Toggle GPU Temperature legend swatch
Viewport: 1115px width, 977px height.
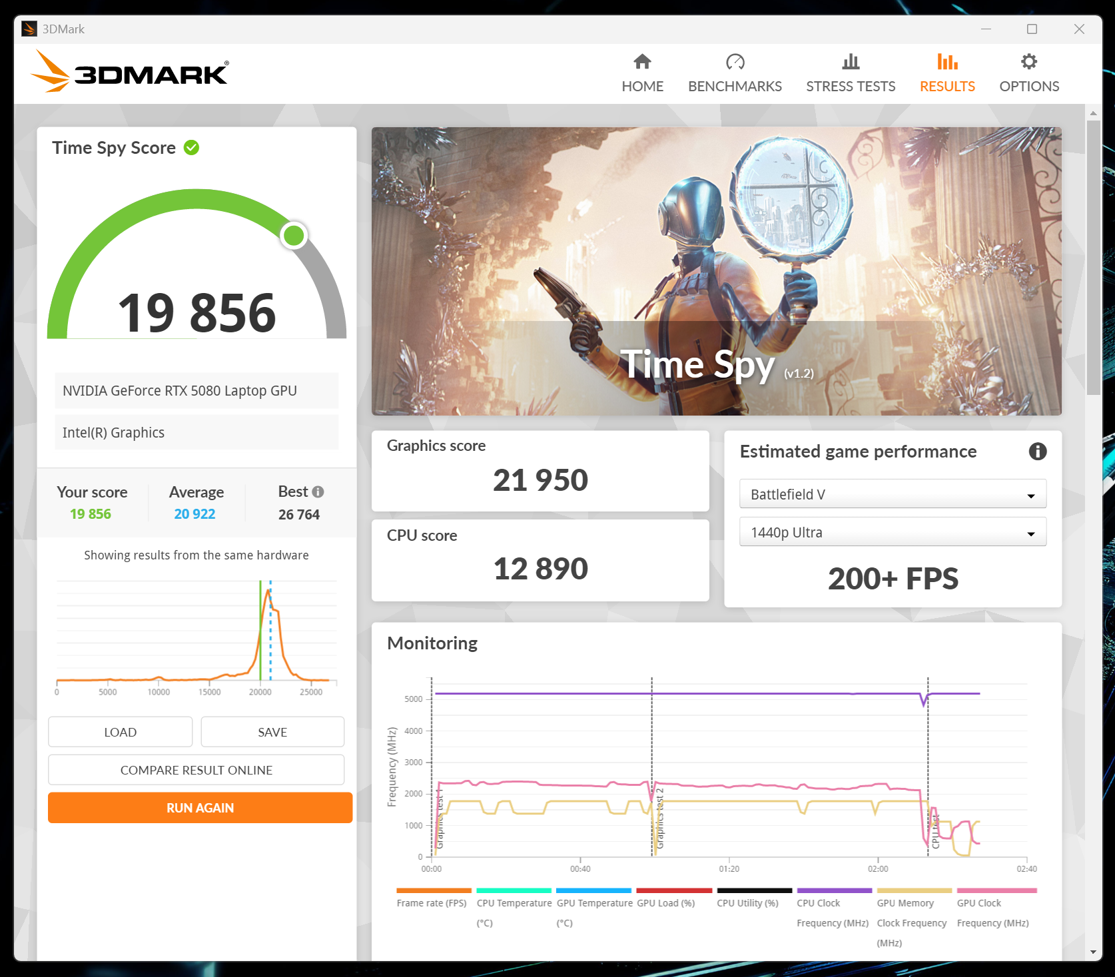pyautogui.click(x=593, y=890)
